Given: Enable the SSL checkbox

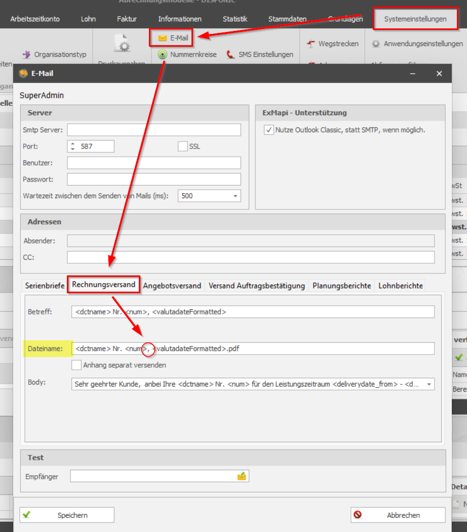Looking at the screenshot, I should click(183, 146).
